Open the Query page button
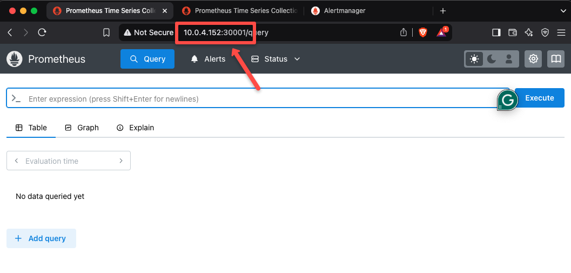 coord(147,59)
